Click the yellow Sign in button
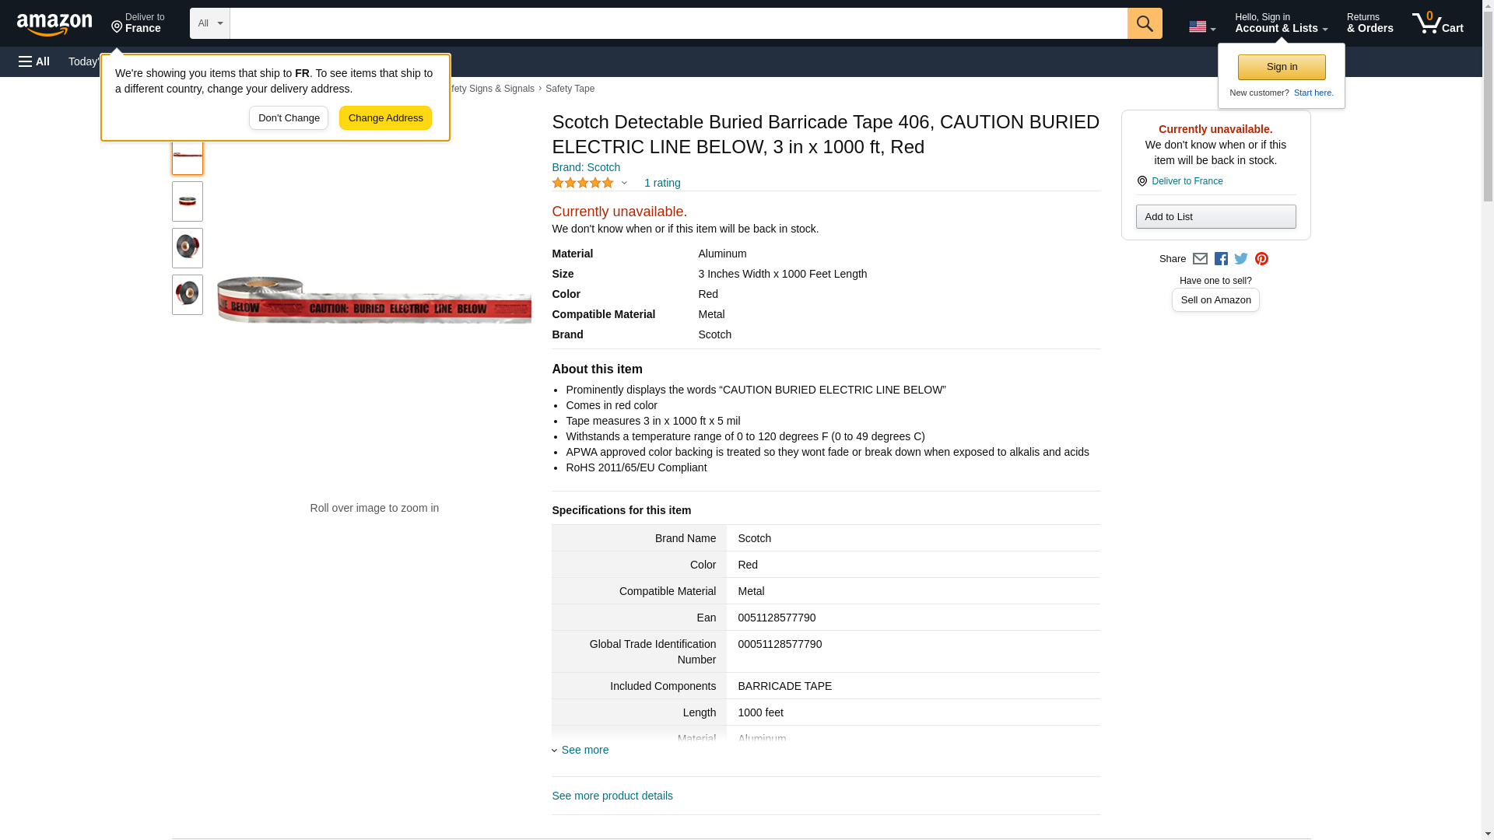This screenshot has height=840, width=1494. [1282, 67]
